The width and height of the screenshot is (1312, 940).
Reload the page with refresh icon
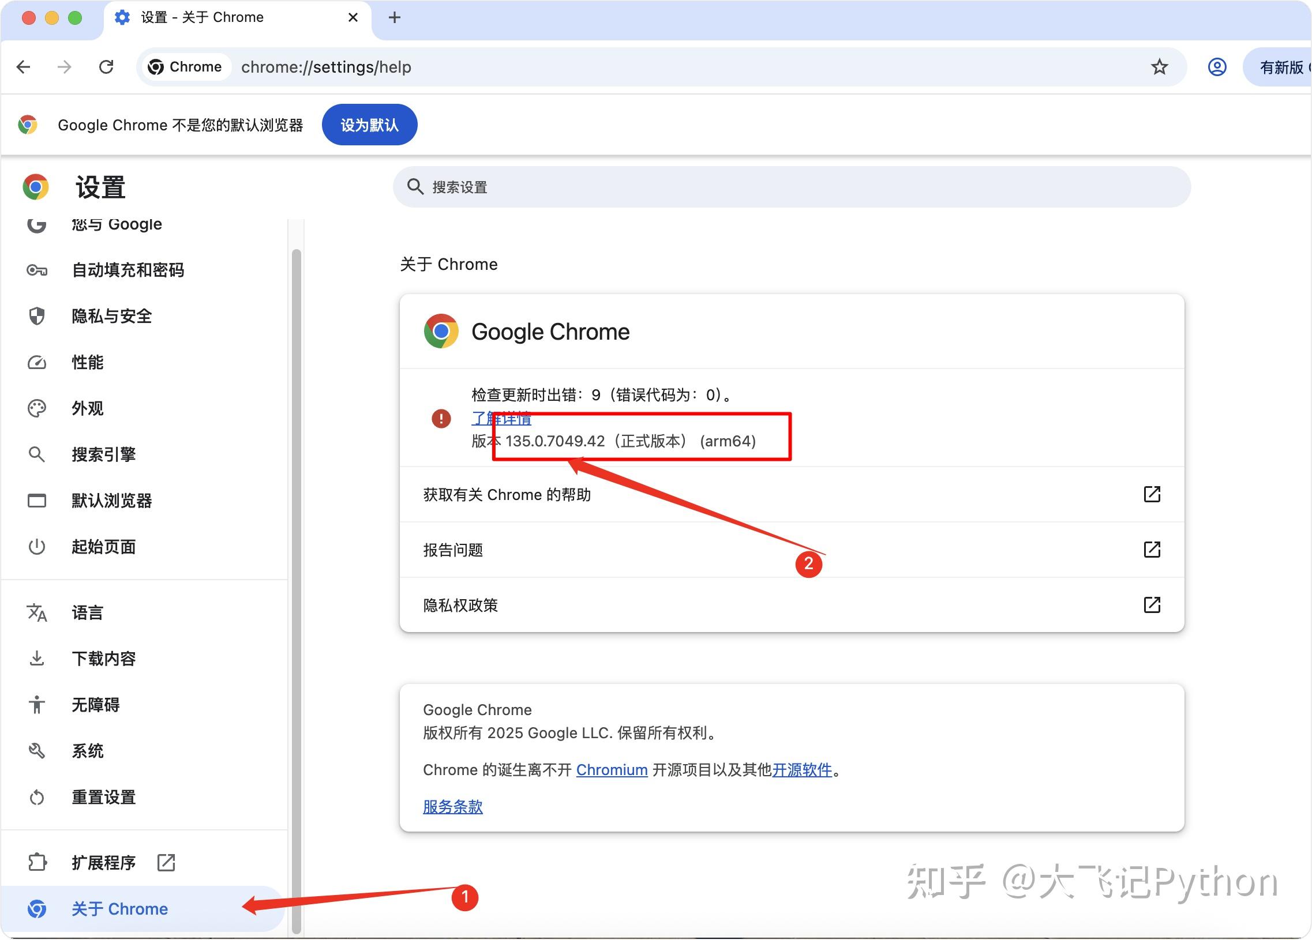coord(106,67)
